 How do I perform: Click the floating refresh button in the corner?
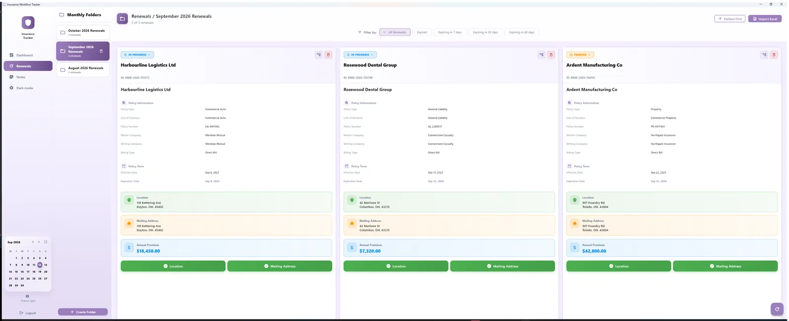[777, 309]
